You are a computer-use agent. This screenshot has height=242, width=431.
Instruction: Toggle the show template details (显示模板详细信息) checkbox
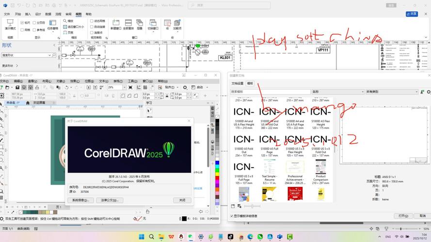[x=232, y=216]
